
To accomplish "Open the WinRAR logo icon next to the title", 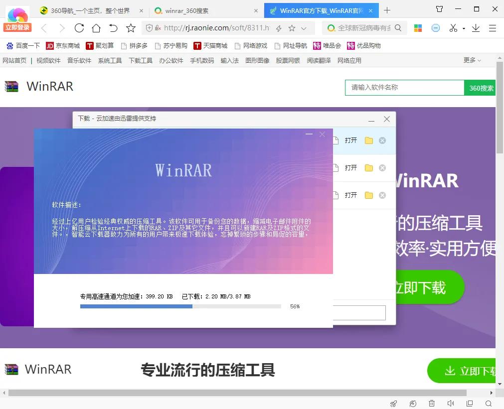I will pos(11,86).
